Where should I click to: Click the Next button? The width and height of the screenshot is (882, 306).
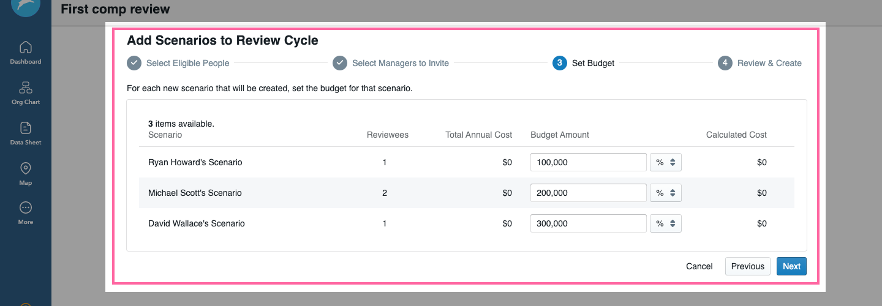click(791, 266)
